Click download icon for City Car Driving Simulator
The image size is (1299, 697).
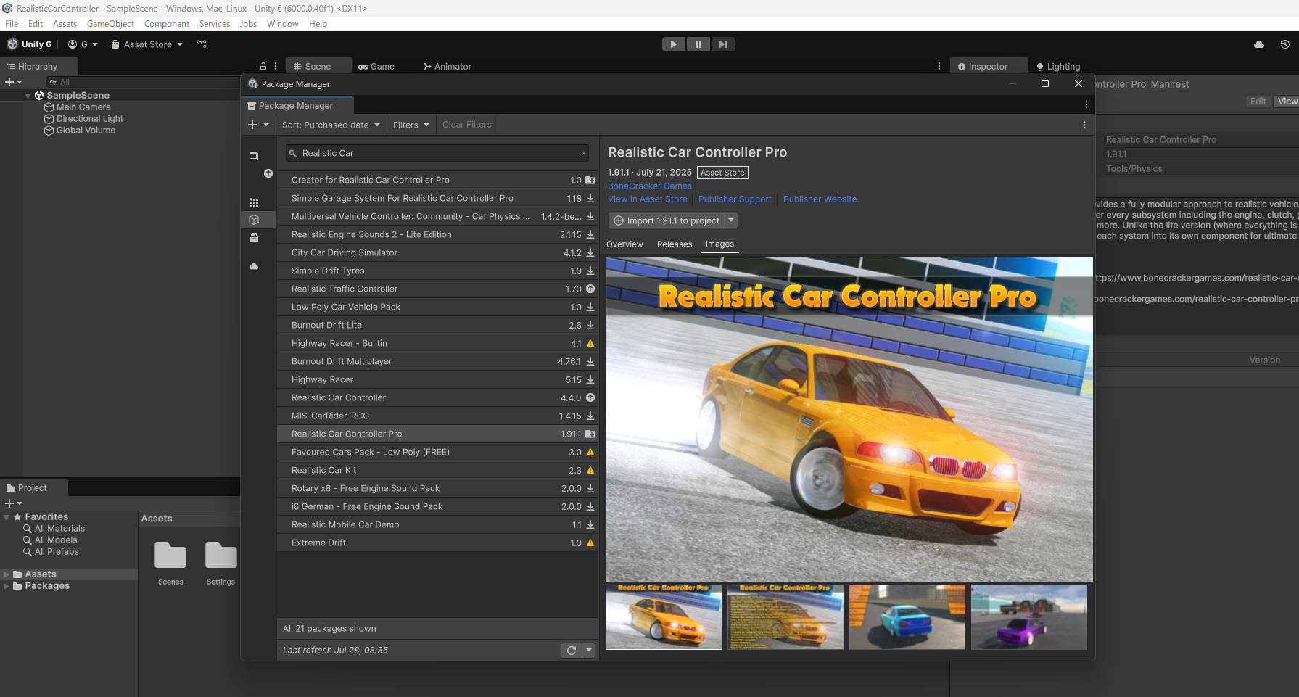tap(590, 252)
